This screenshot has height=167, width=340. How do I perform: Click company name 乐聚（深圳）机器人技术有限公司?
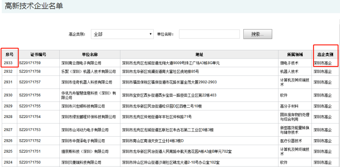(x=89, y=71)
